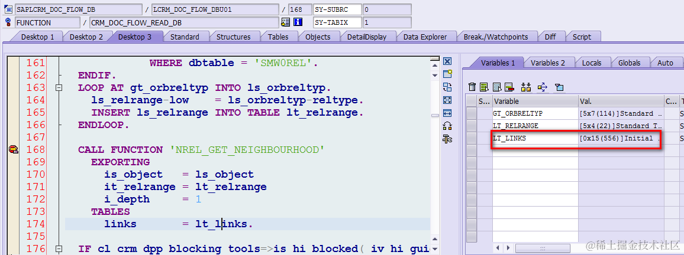Click the event-type gear icon beside FUNCTION
Image resolution: width=684 pixels, height=255 pixels.
pos(8,22)
